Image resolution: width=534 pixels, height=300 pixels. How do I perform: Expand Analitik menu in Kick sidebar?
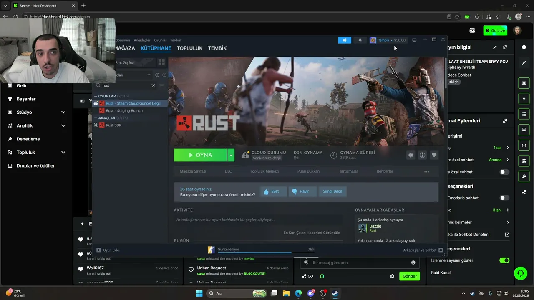click(63, 126)
